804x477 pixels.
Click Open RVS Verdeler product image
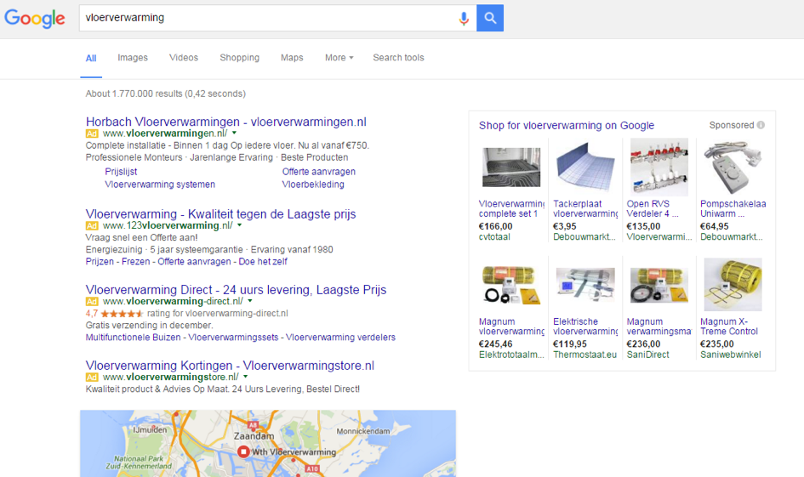click(659, 167)
